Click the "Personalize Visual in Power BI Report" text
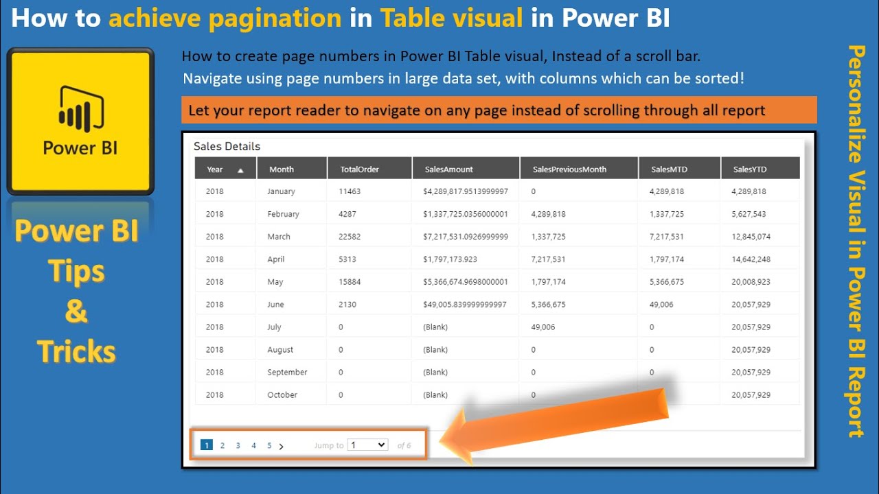 856,241
